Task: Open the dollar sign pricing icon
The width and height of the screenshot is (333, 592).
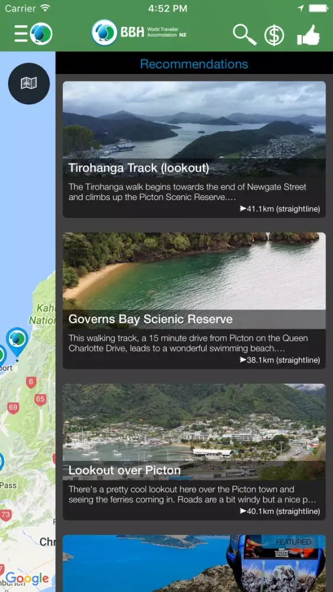Action: pyautogui.click(x=274, y=36)
